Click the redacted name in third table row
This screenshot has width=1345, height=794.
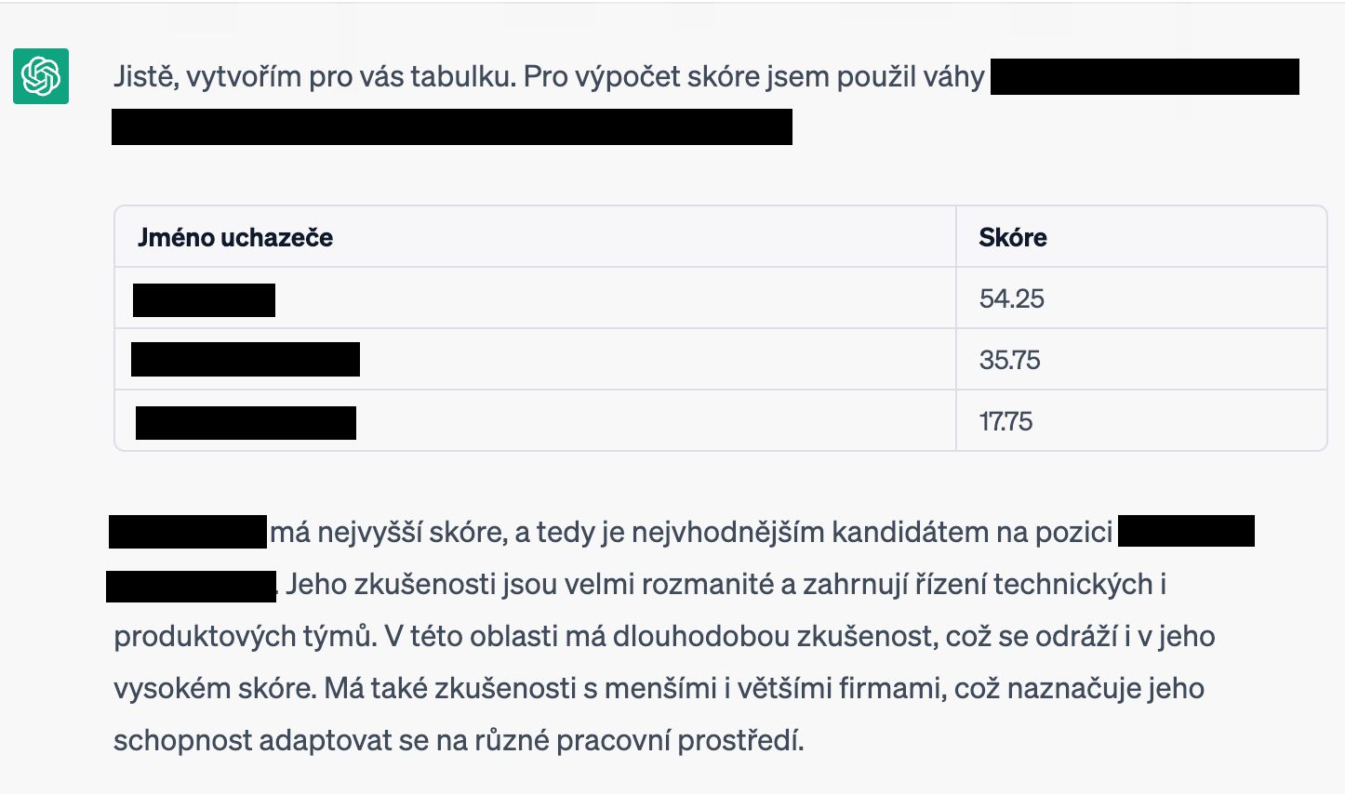click(x=246, y=422)
